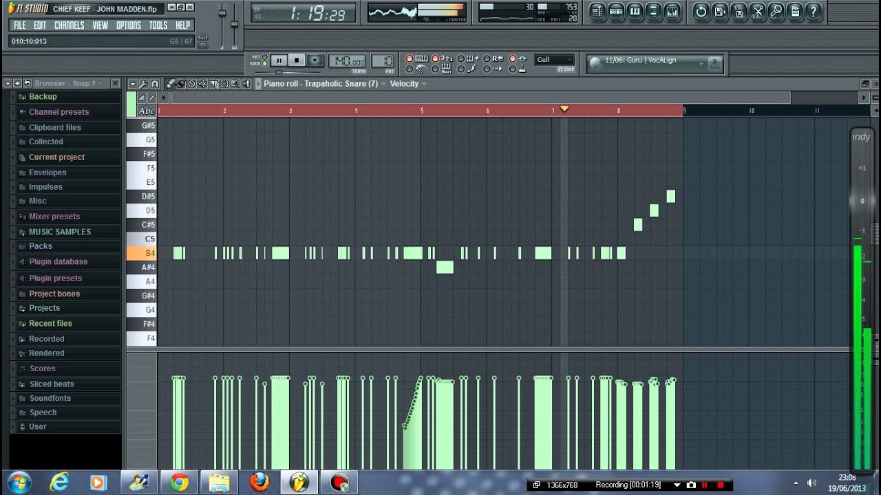Image resolution: width=881 pixels, height=495 pixels.
Task: Click Render as audio file icon
Action: click(739, 11)
